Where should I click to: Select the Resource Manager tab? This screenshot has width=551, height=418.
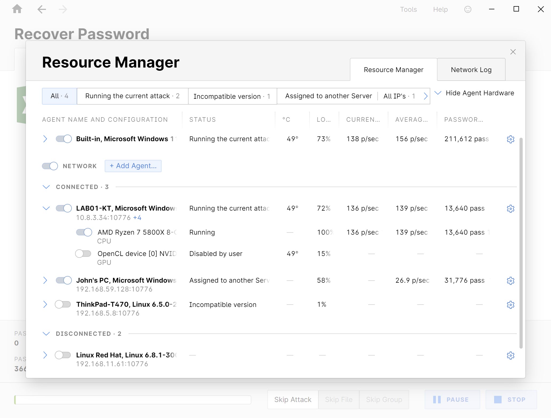tap(393, 70)
